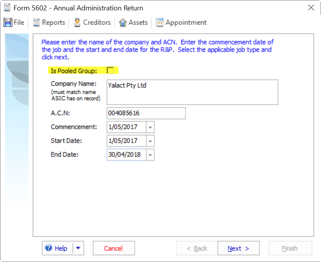The image size is (321, 262).
Task: Select the Reports menu item
Action: [49, 22]
